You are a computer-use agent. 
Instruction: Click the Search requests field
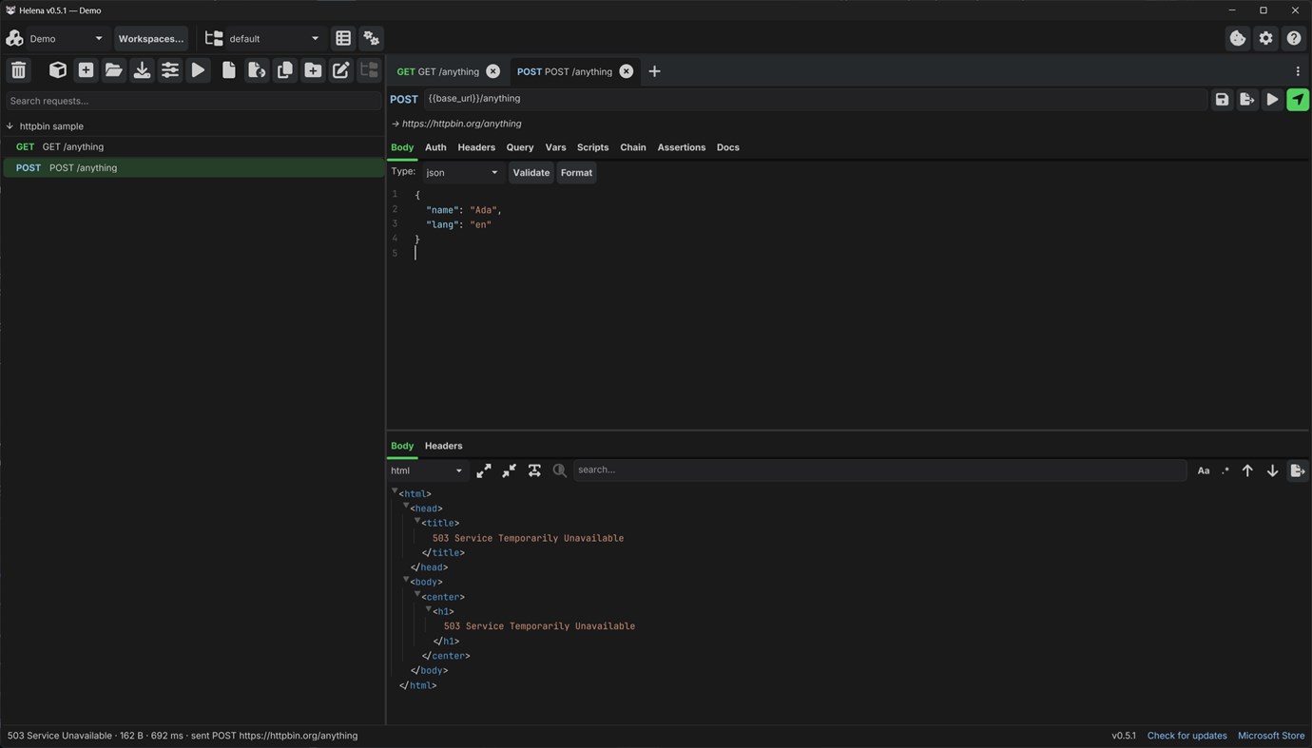[193, 101]
